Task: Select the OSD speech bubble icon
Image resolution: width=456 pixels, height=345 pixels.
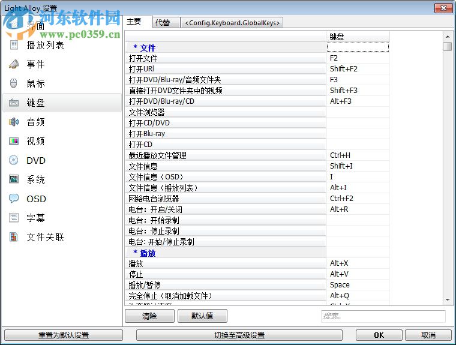Action: (14, 199)
